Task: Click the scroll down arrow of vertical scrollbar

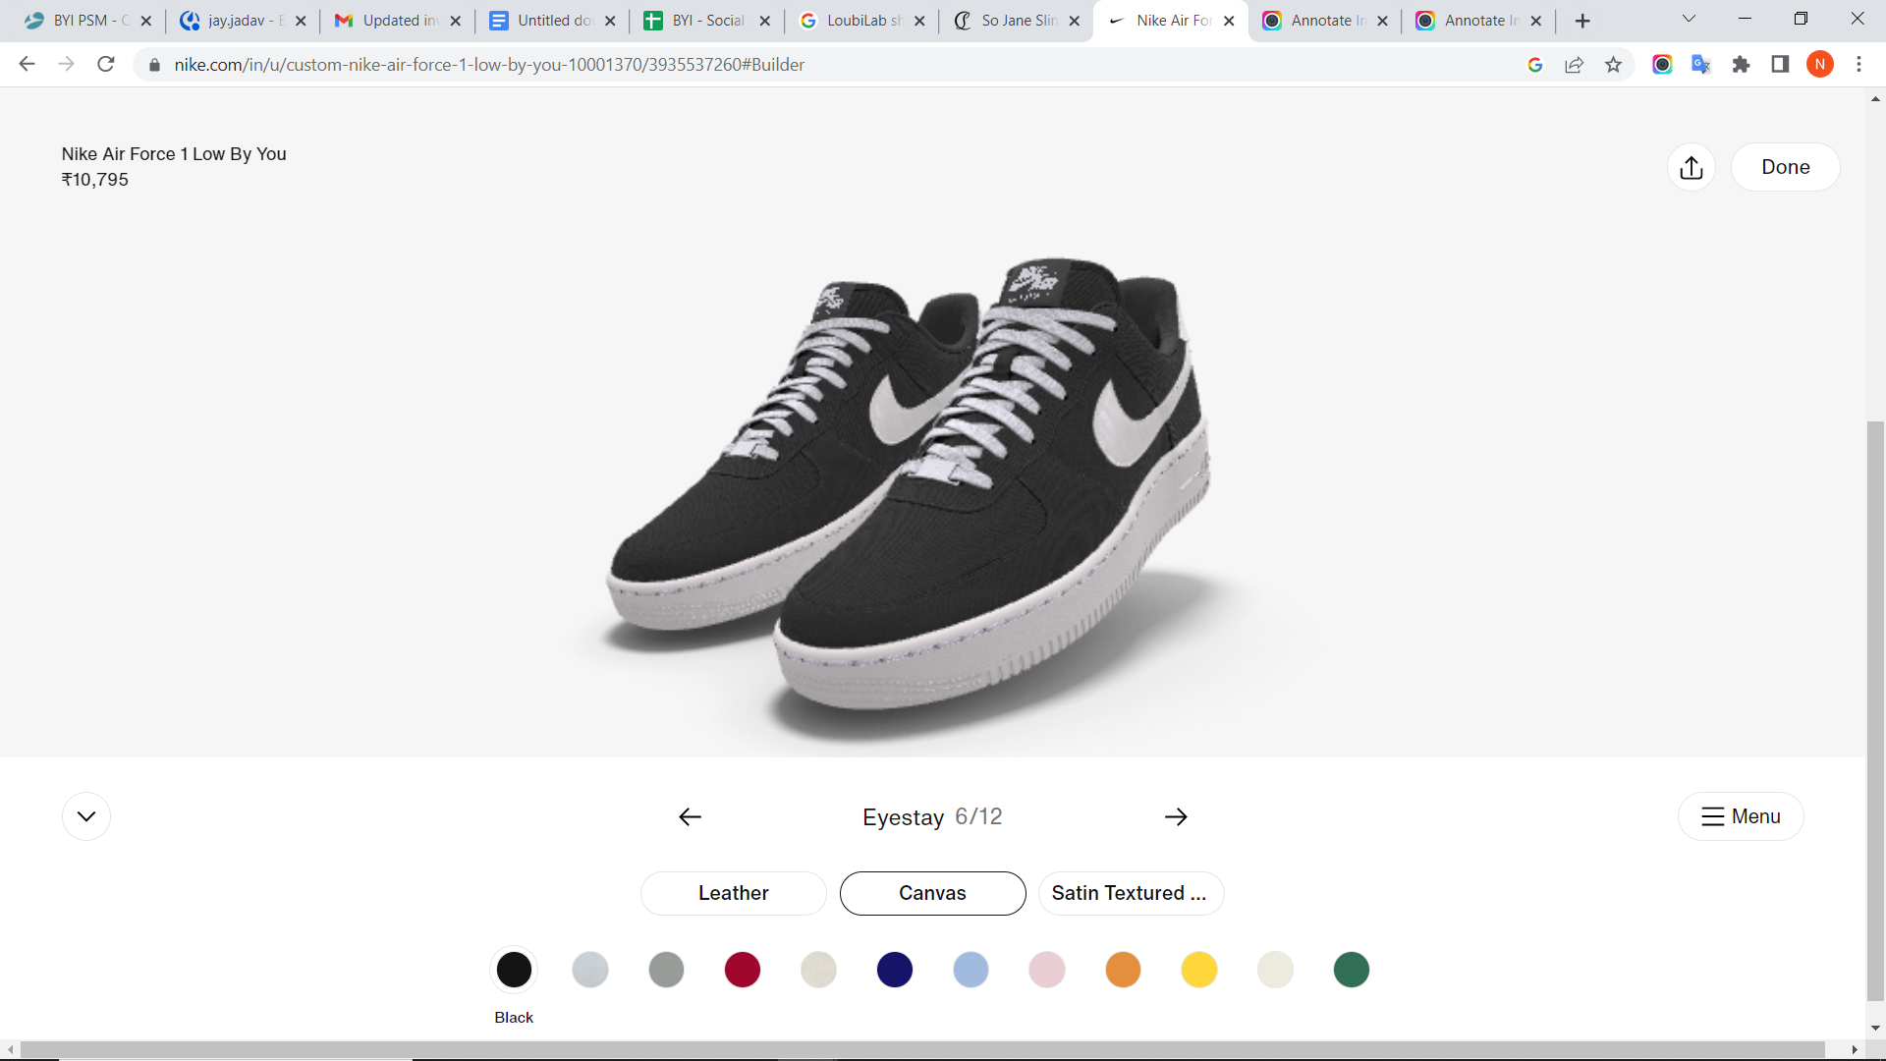Action: [x=1875, y=1029]
